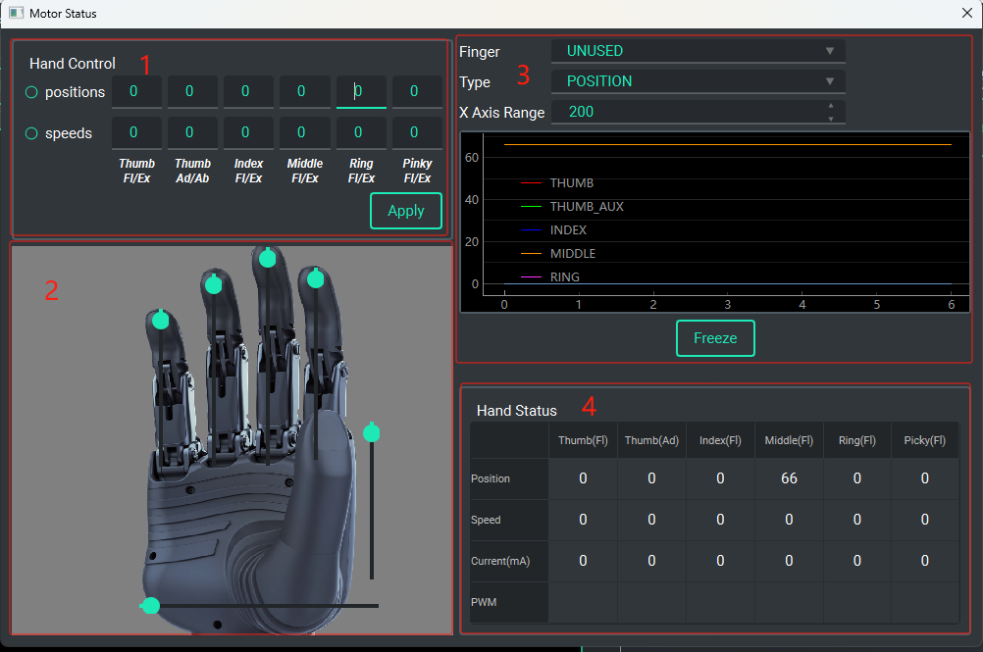Open the Finger dropdown showing UNUSED
Image resolution: width=983 pixels, height=652 pixels.
click(x=698, y=51)
